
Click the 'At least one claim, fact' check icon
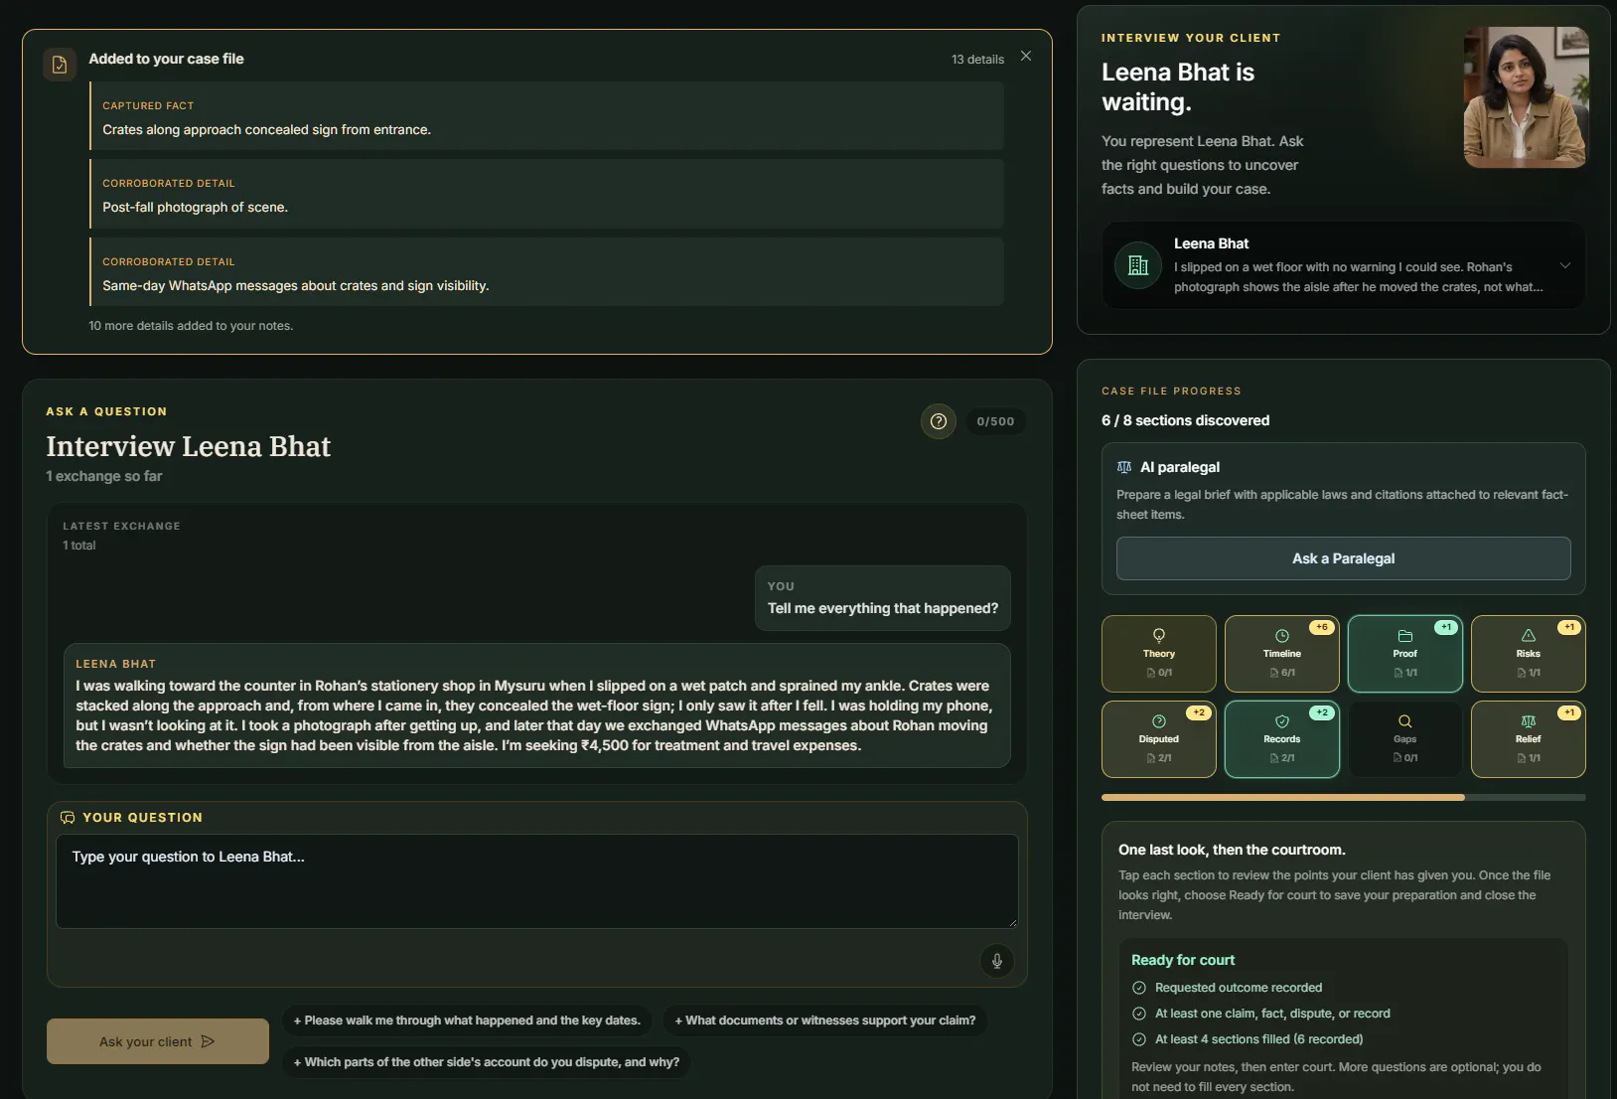point(1139,1014)
